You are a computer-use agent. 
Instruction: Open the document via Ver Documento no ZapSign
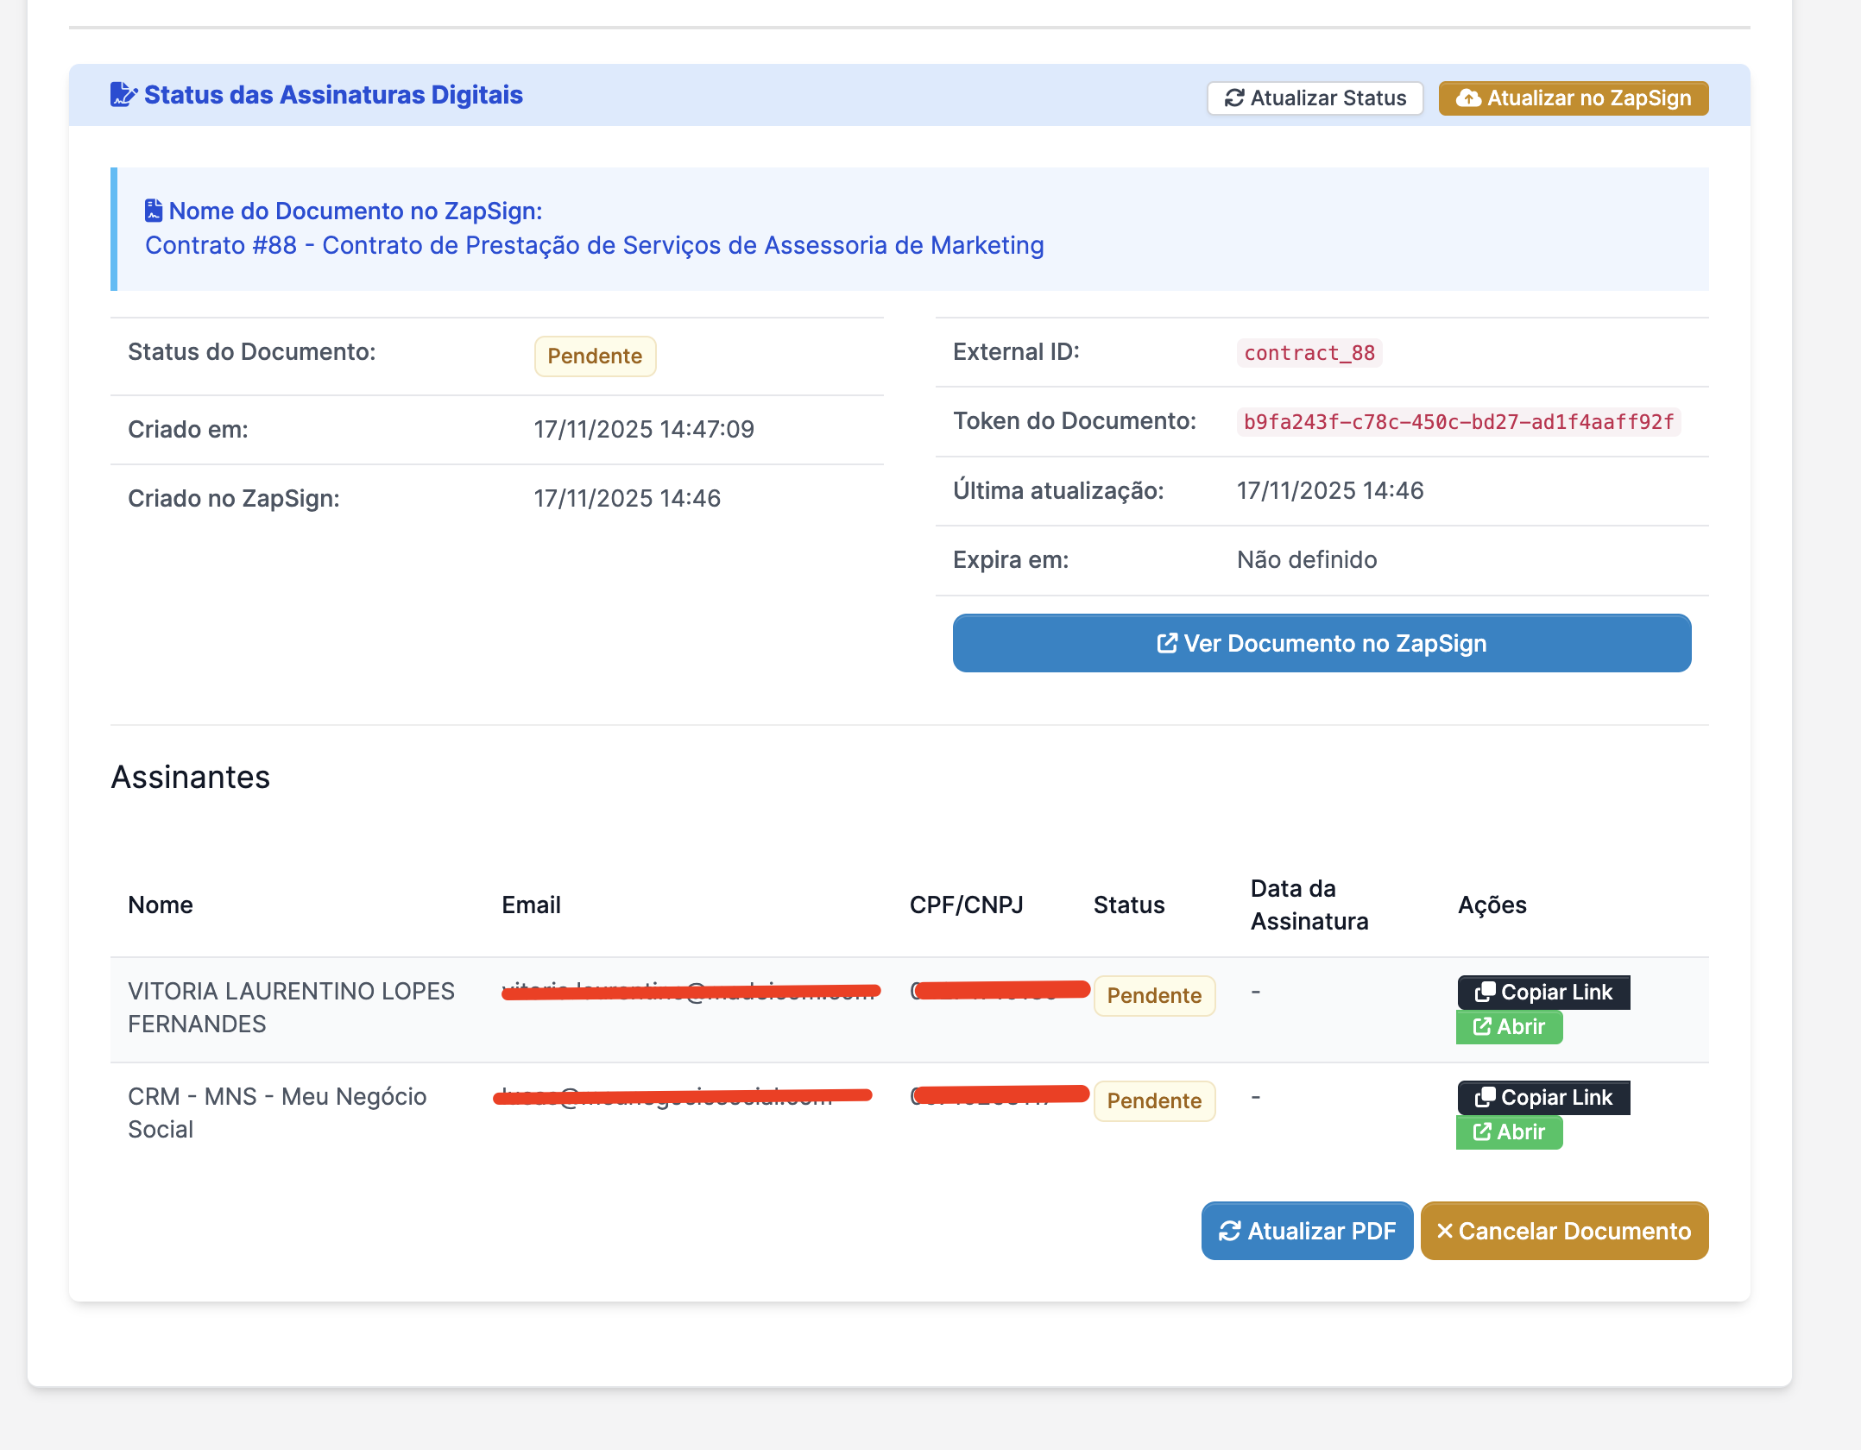pyautogui.click(x=1321, y=642)
